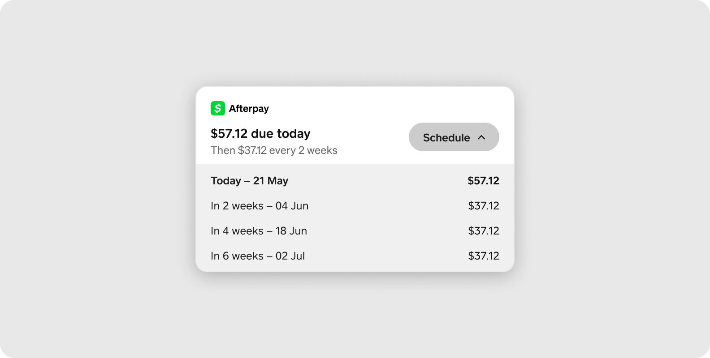Select the "$57.12 due today" heading

click(260, 133)
